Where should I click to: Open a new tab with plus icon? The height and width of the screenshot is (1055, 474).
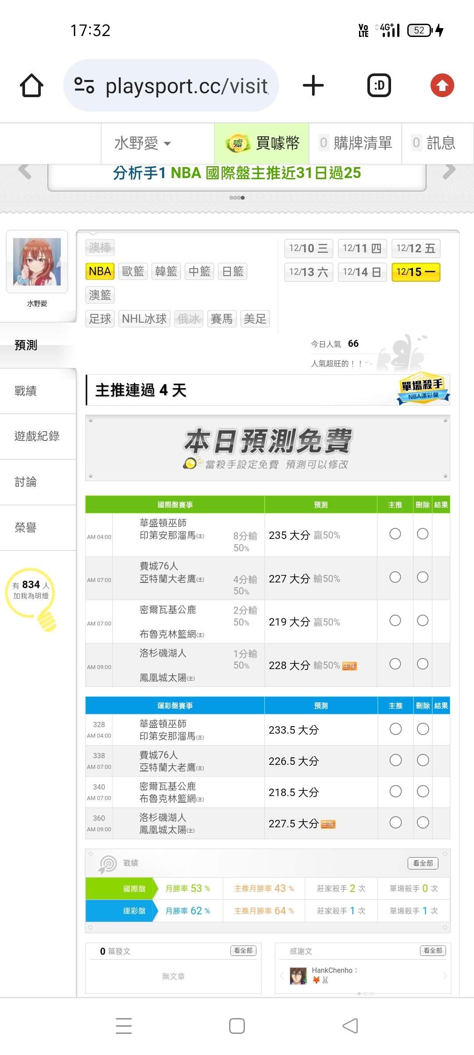[x=313, y=85]
